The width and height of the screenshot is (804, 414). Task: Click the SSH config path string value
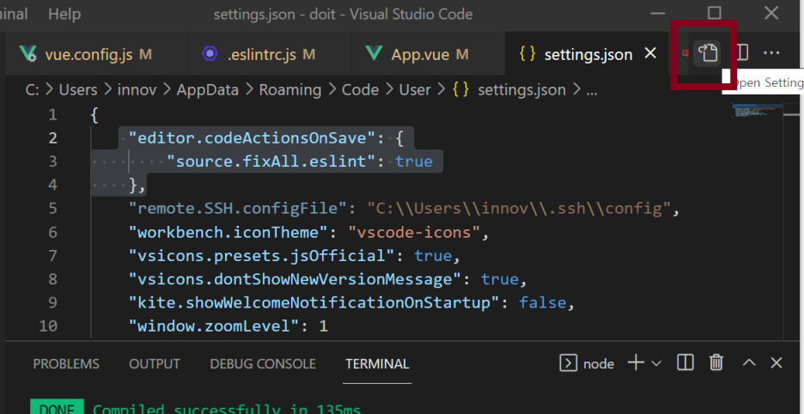tap(519, 209)
